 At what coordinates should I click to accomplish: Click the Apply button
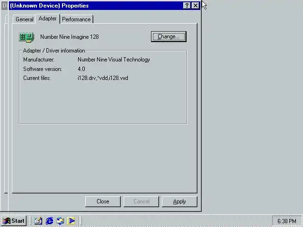(179, 201)
